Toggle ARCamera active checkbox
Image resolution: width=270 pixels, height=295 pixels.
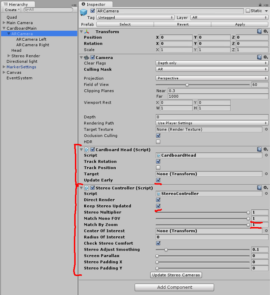tap(93, 11)
